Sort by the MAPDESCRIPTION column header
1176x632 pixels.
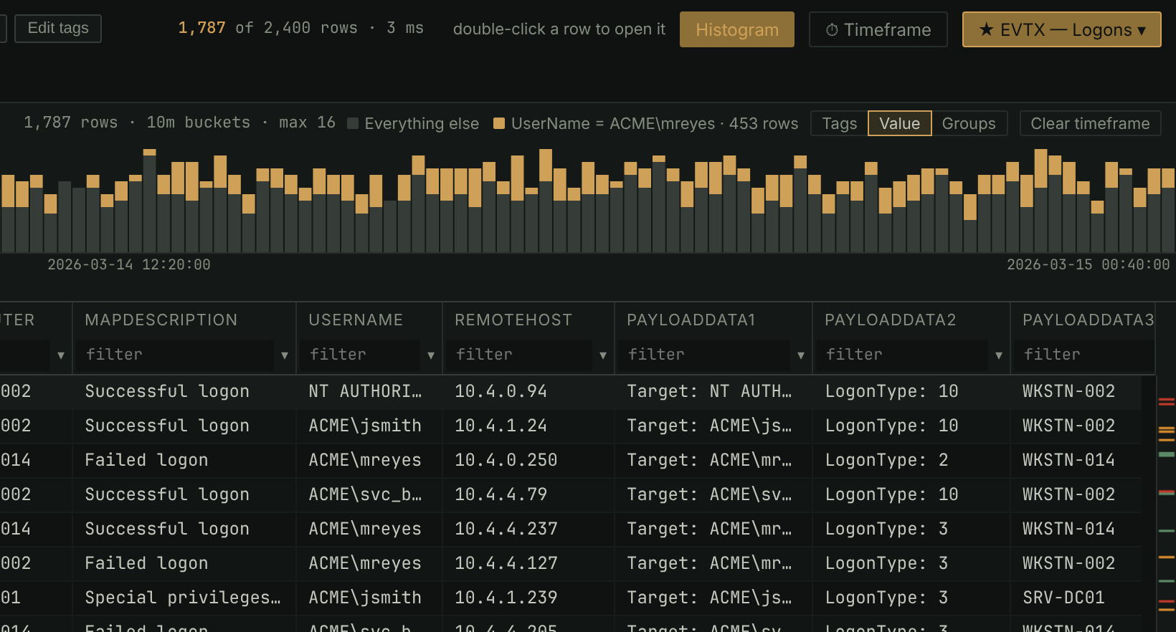[x=161, y=320]
